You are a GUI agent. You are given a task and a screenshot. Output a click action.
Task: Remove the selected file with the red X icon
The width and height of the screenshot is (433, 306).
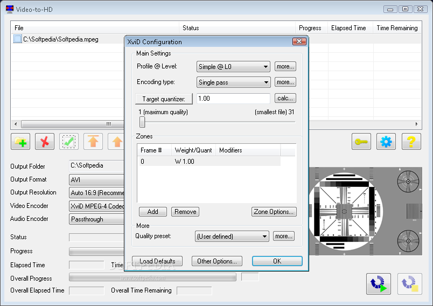click(x=45, y=141)
